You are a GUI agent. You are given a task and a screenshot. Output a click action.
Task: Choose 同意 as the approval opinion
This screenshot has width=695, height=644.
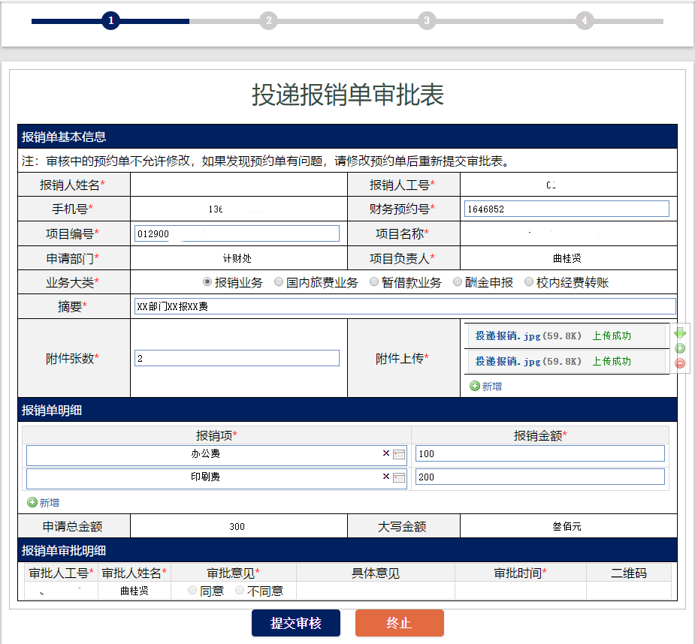193,591
